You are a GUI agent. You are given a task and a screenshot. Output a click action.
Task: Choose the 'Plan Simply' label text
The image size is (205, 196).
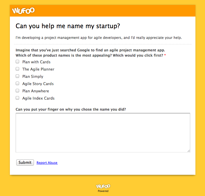tap(33, 76)
